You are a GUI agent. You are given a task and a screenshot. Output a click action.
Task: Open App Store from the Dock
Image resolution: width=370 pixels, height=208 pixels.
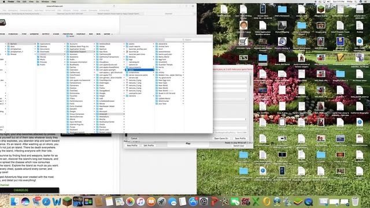[x=193, y=202]
